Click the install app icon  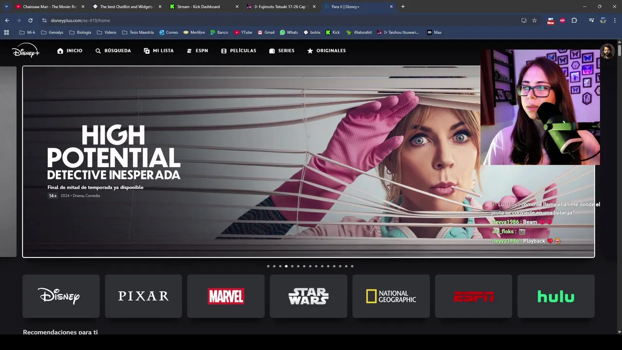point(524,20)
